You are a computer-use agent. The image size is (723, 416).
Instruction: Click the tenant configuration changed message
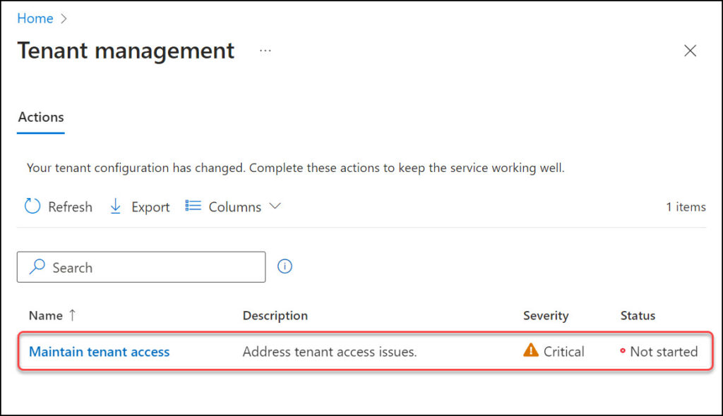296,168
